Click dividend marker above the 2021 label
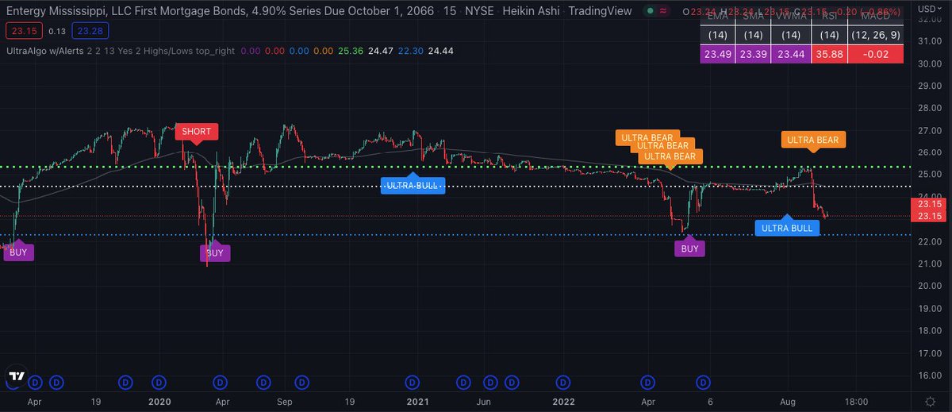 [x=413, y=383]
